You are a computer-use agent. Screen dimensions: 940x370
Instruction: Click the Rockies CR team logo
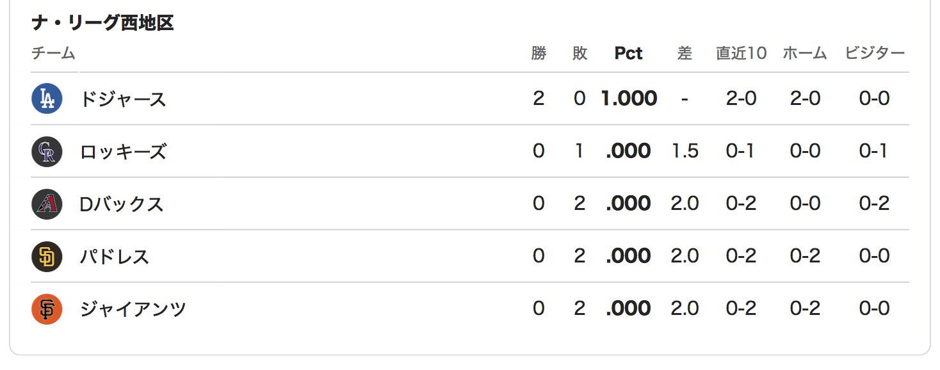pos(47,152)
